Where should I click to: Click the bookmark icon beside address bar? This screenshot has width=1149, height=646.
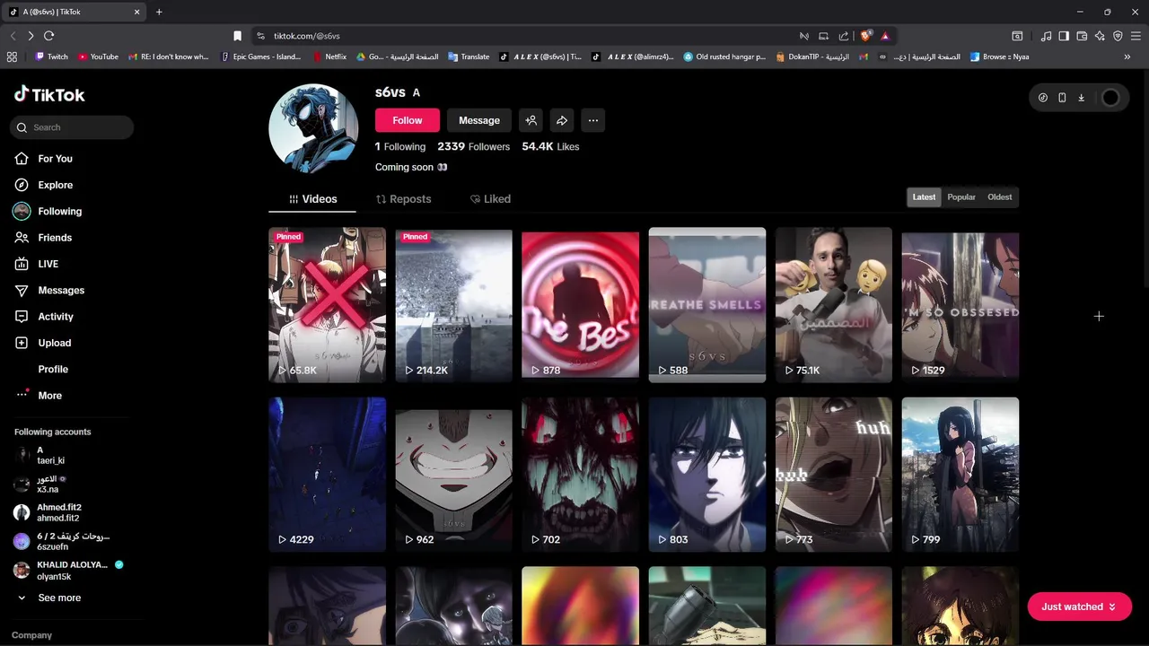point(237,36)
